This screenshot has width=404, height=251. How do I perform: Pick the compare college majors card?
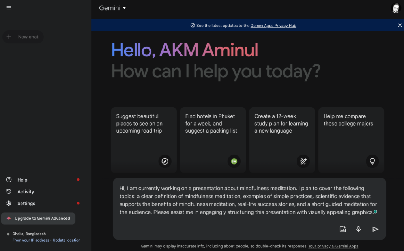351,140
